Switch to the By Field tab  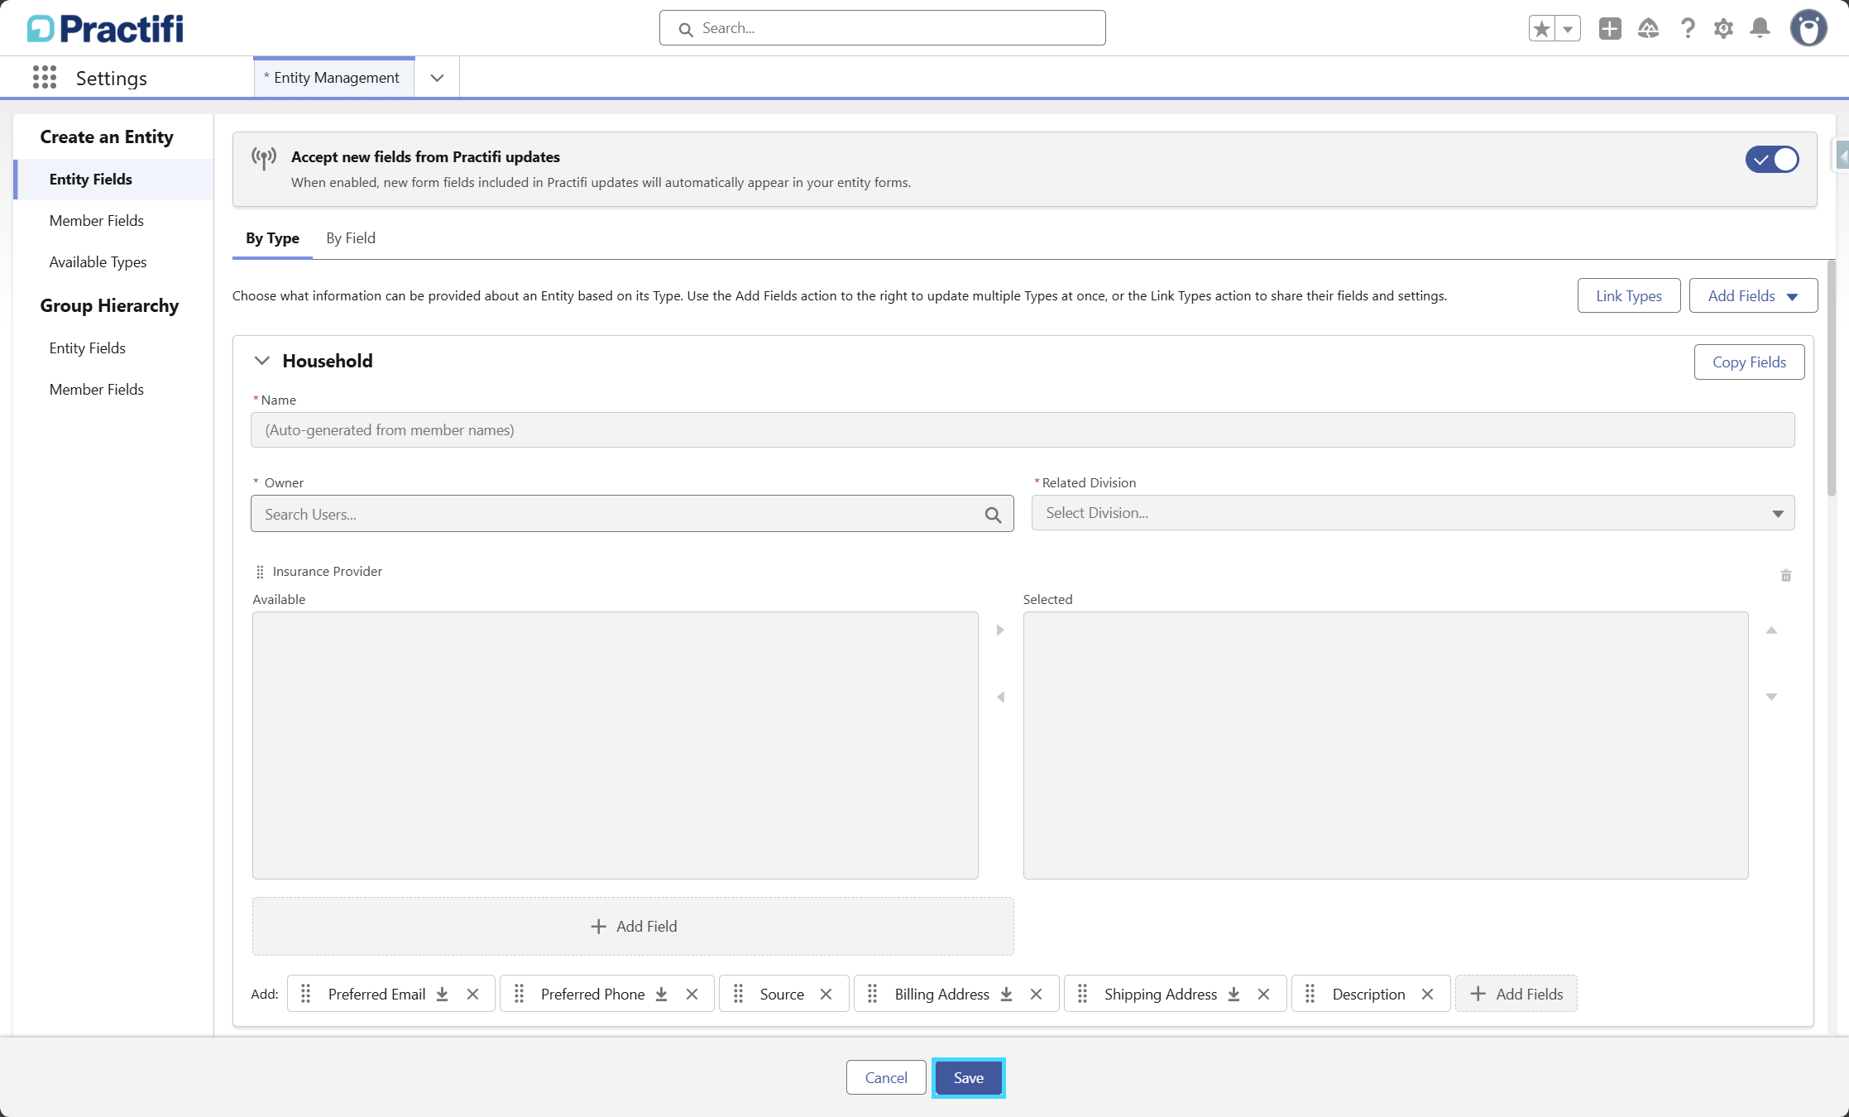point(351,238)
